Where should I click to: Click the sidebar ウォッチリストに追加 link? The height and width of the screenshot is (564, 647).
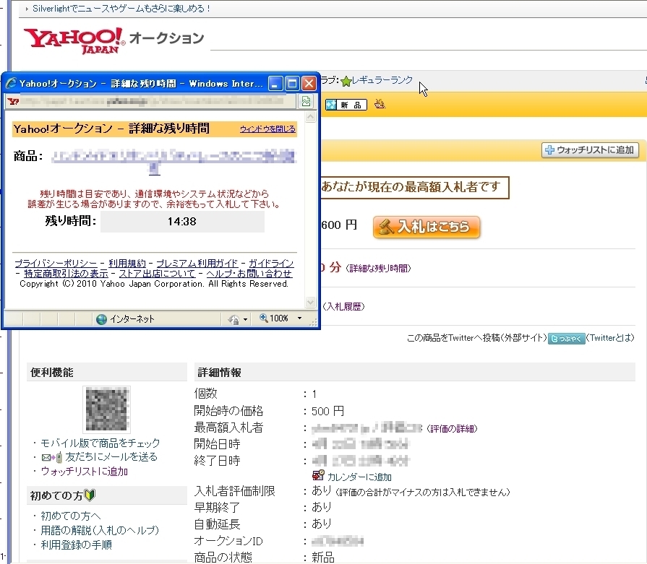tap(84, 472)
